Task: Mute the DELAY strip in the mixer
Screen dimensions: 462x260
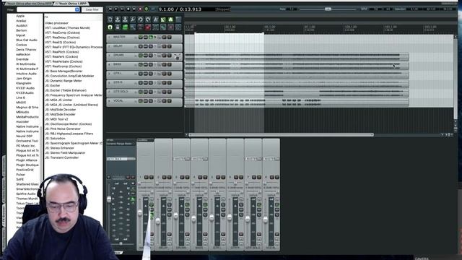Action: 164,177
